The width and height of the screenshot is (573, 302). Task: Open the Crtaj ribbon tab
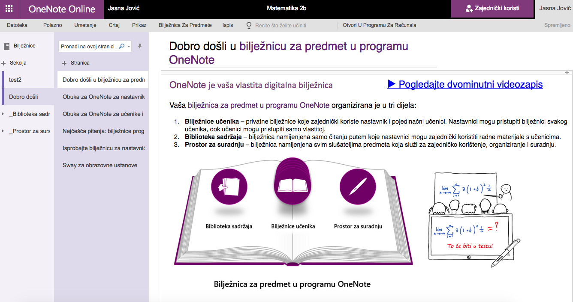(x=114, y=25)
